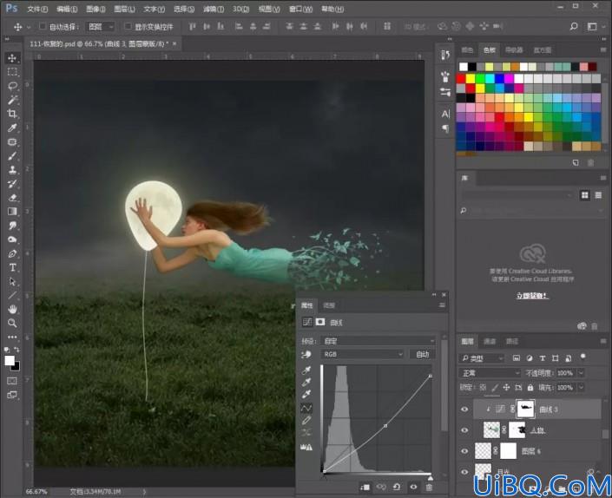Open the 图层 auto-select target dropdown
The height and width of the screenshot is (498, 612).
[101, 27]
